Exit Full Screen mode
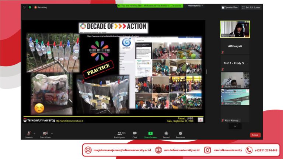283x159 pixels. pyautogui.click(x=251, y=7)
